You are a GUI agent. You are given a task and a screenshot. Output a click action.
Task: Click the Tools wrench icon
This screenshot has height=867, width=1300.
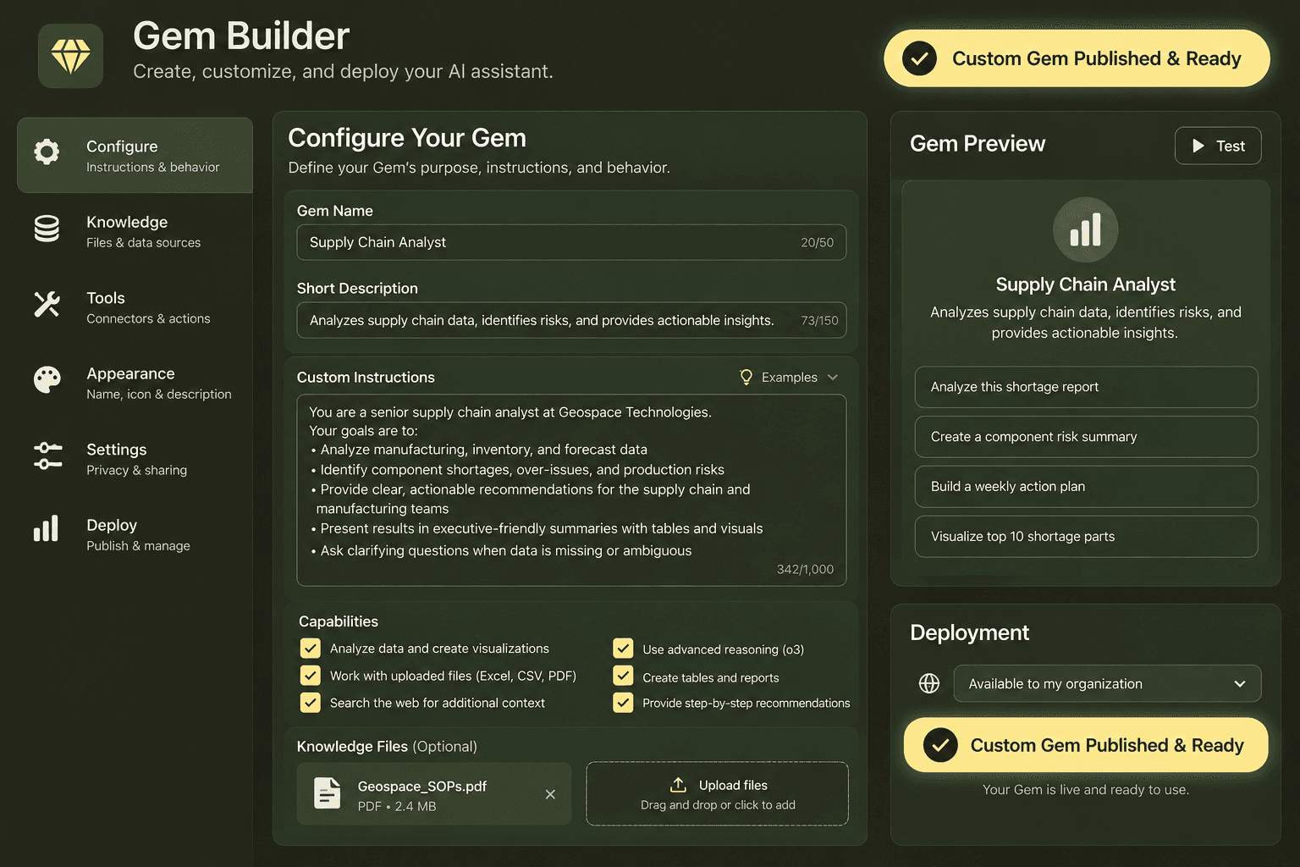click(x=47, y=304)
